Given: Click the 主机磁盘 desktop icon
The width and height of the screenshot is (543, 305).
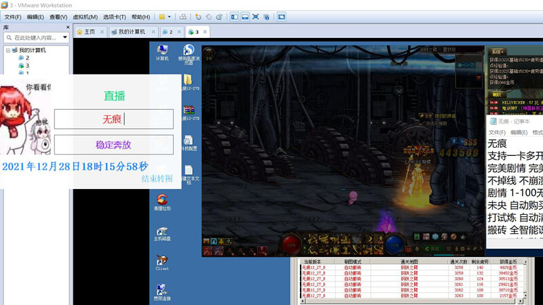Looking at the screenshot, I should [x=162, y=234].
